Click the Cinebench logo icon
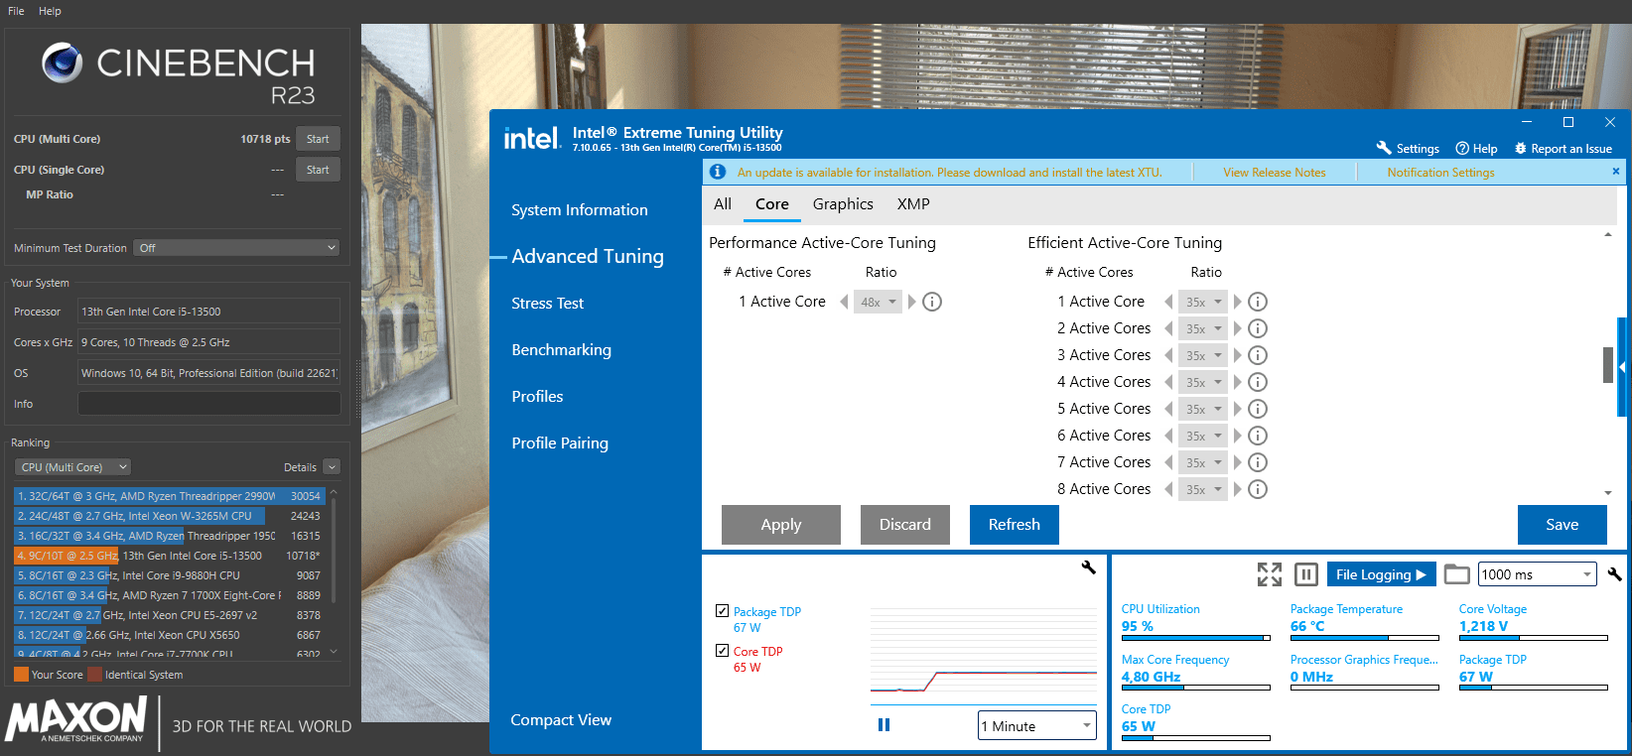 (62, 63)
